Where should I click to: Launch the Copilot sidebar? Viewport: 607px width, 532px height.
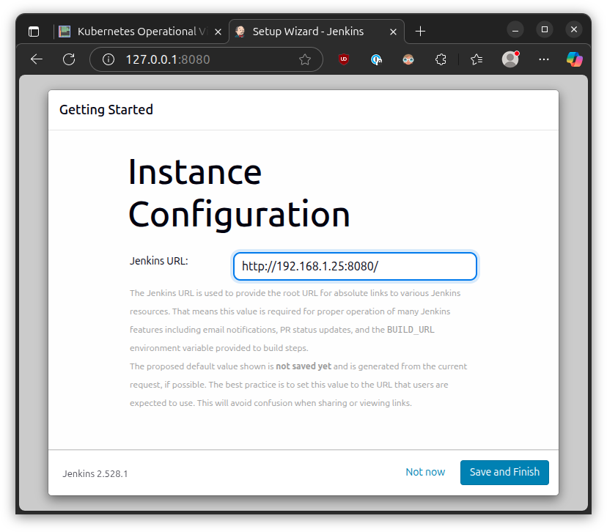[x=575, y=59]
